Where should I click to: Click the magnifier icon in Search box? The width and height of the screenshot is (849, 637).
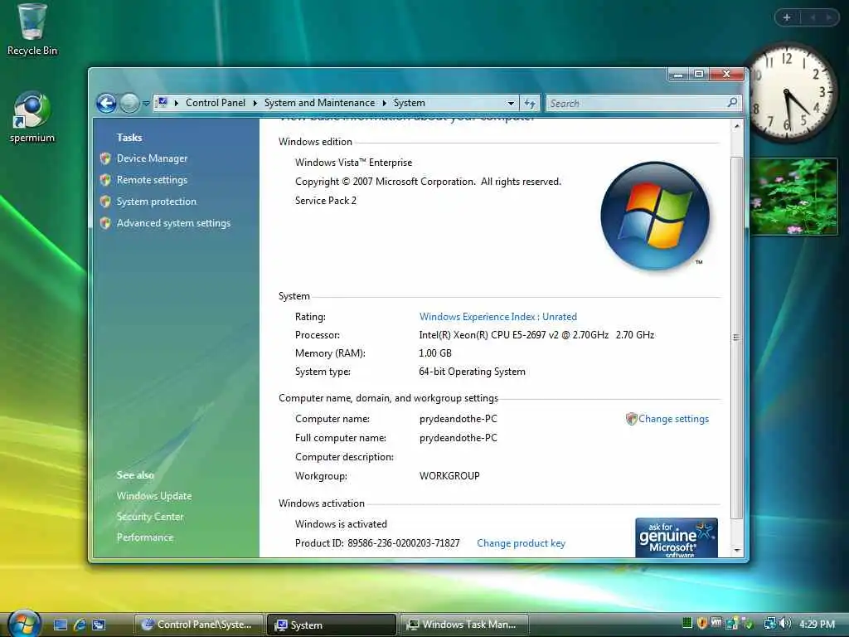[x=732, y=102]
